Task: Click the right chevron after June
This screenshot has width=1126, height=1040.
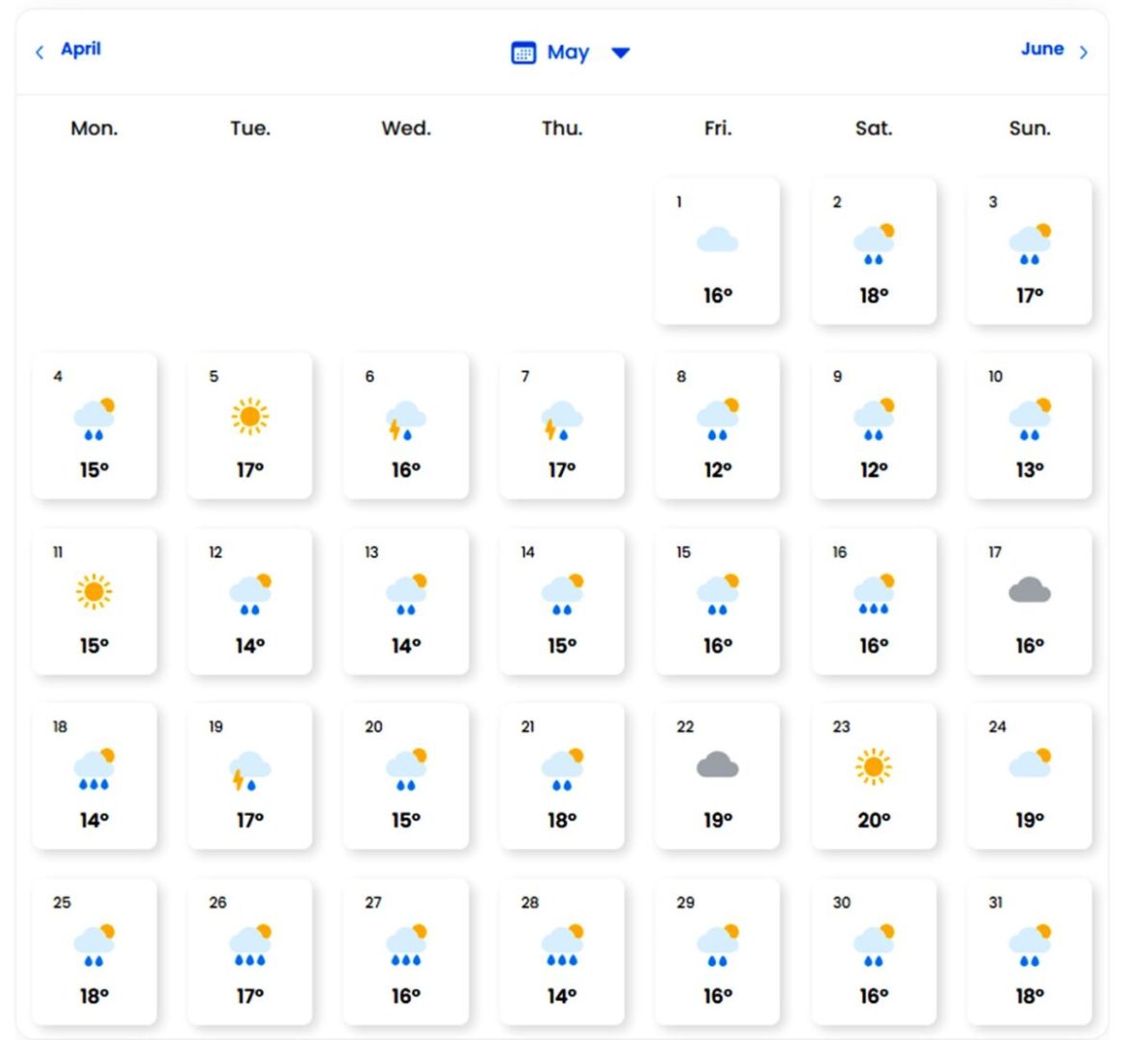Action: 1084,52
